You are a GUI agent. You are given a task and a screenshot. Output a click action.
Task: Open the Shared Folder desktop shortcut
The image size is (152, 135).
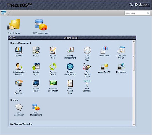tap(14, 26)
